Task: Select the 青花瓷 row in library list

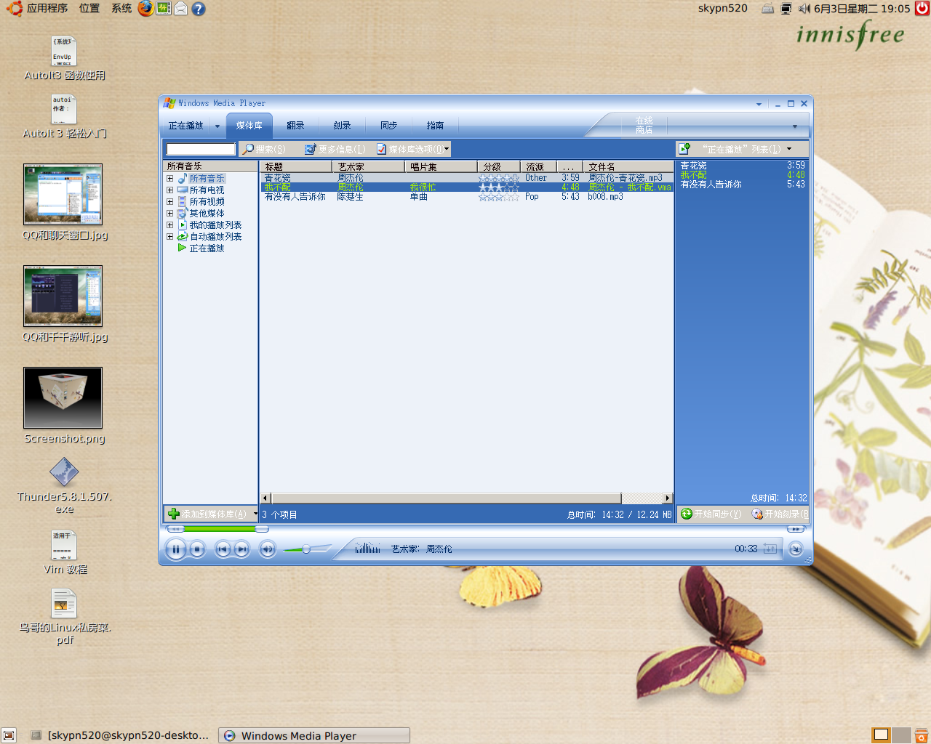Action: [466, 178]
